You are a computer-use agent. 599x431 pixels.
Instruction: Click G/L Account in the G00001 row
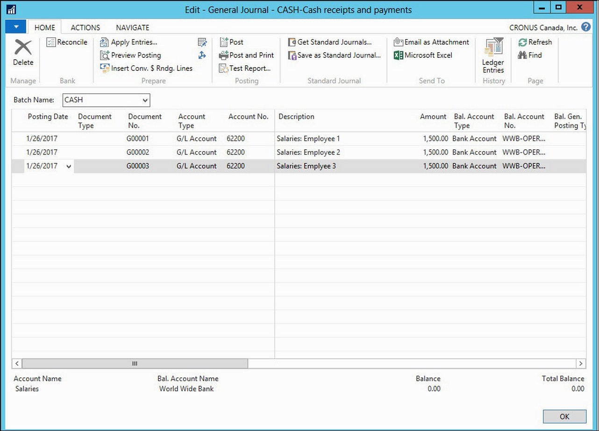[197, 139]
